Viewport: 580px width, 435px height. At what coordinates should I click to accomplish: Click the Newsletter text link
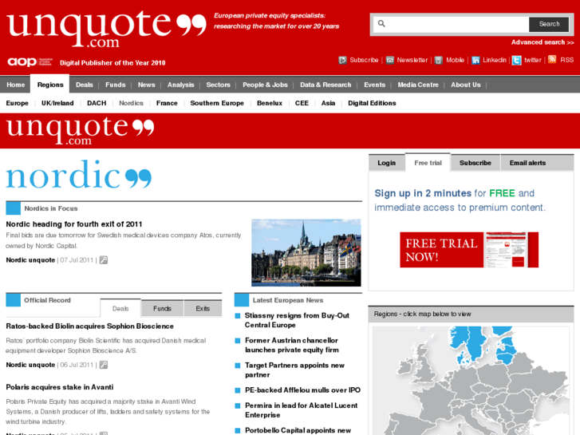412,60
